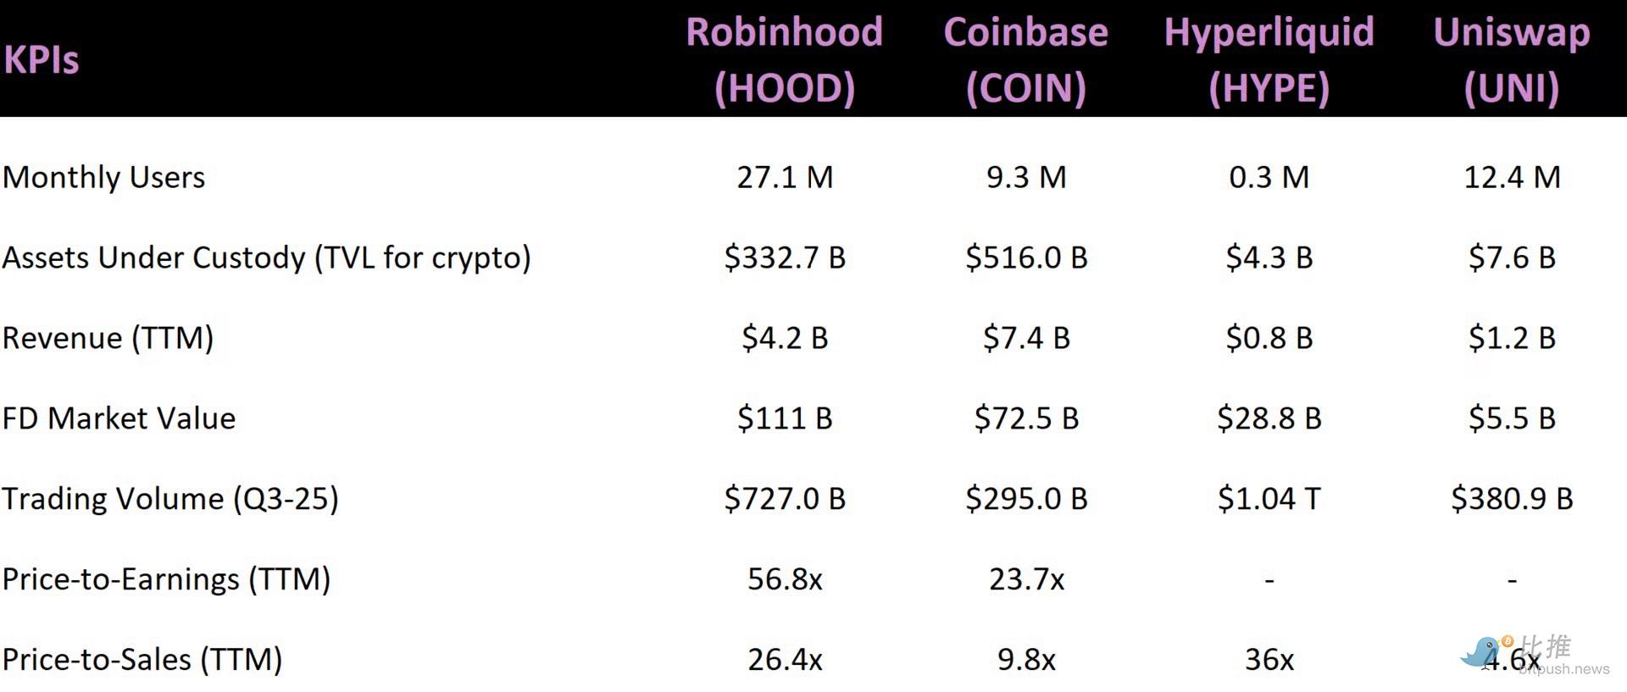Select the Uniswap (UNI) column header
Viewport: 1627px width, 692px height.
pos(1512,60)
